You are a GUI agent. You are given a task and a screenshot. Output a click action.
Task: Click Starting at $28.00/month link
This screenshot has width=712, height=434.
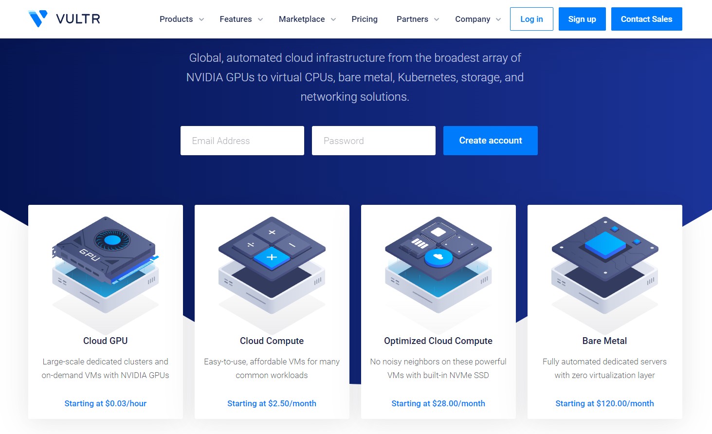pos(438,403)
